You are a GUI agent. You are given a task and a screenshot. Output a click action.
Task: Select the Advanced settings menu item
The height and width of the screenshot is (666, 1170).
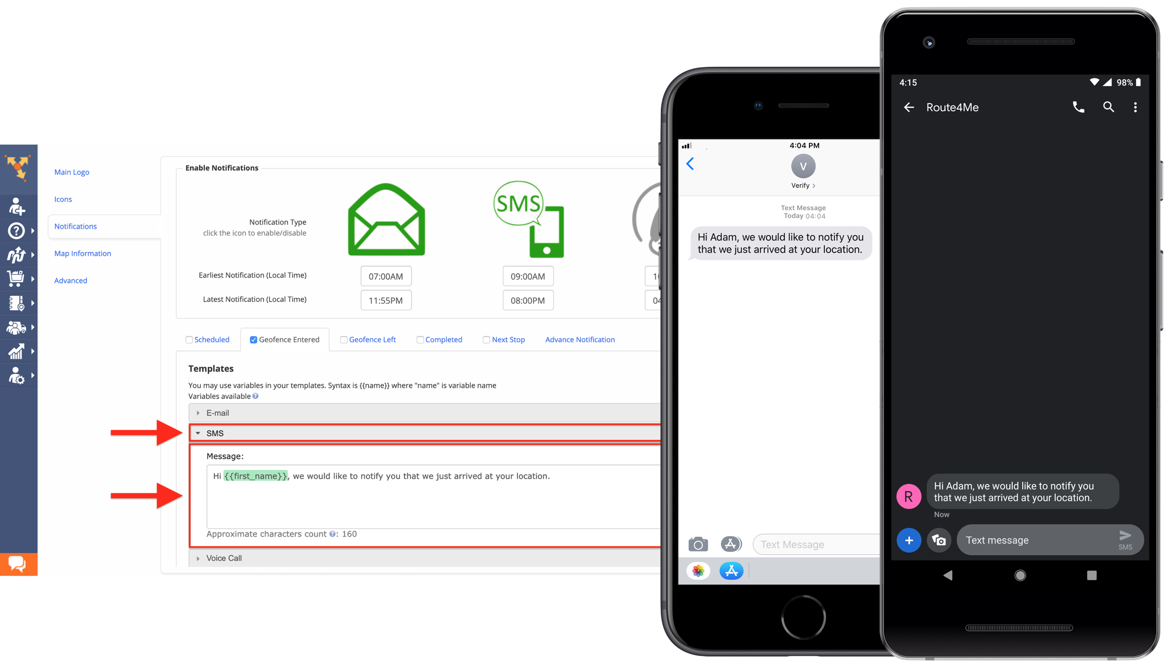pos(71,280)
